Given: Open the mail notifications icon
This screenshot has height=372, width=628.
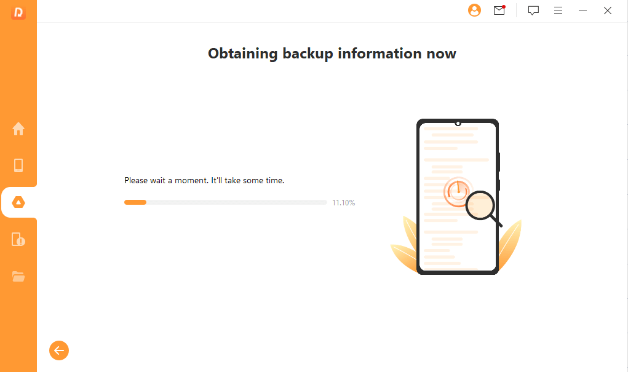Looking at the screenshot, I should pyautogui.click(x=499, y=10).
